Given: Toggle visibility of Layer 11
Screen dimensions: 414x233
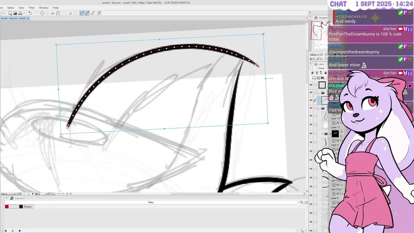Looking at the screenshot, I should click(311, 125).
